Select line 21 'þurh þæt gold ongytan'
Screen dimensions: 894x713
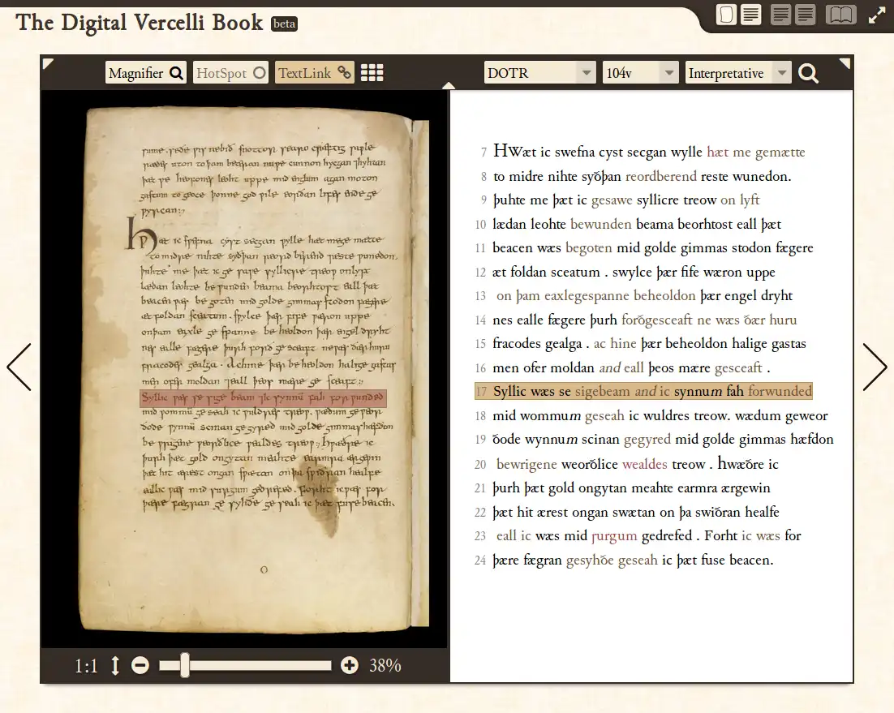[x=623, y=488]
